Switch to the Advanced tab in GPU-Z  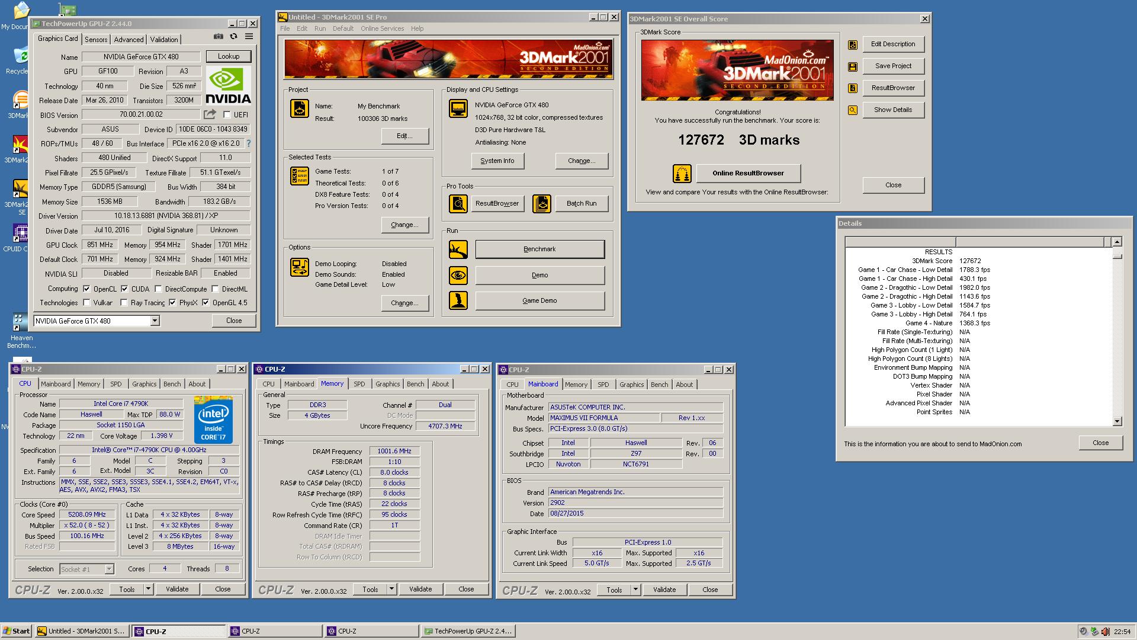pyautogui.click(x=129, y=40)
